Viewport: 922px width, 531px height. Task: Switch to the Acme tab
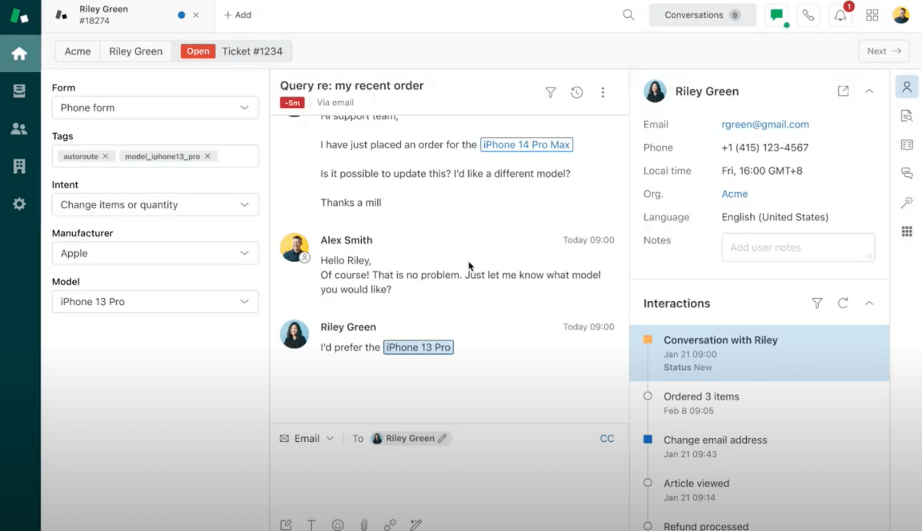tap(77, 51)
